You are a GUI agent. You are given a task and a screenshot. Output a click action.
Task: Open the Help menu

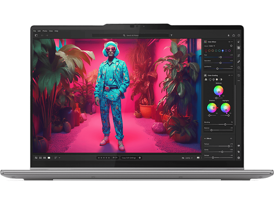coord(56,31)
